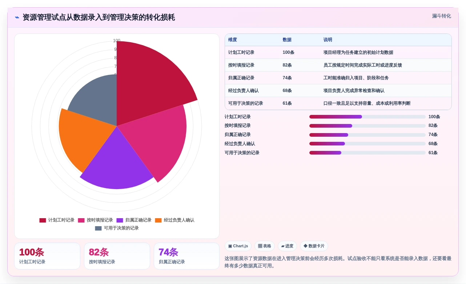Click the 进度 tag chip
466x284 pixels.
pyautogui.click(x=287, y=246)
